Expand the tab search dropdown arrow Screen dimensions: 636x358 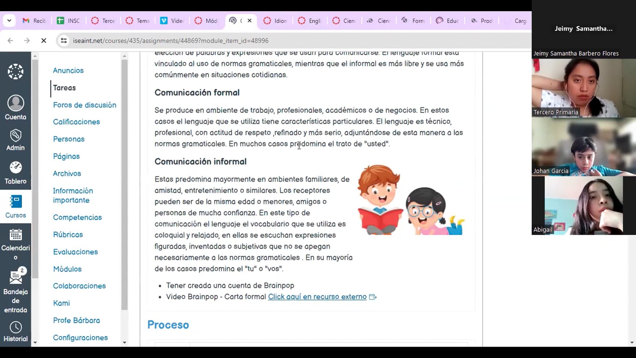point(9,20)
